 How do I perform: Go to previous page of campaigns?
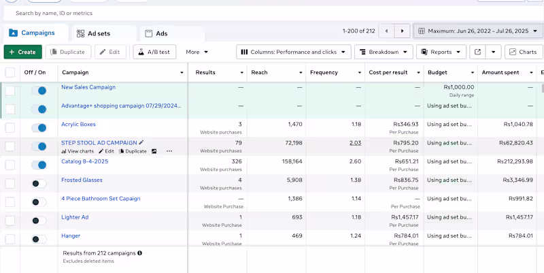[387, 31]
